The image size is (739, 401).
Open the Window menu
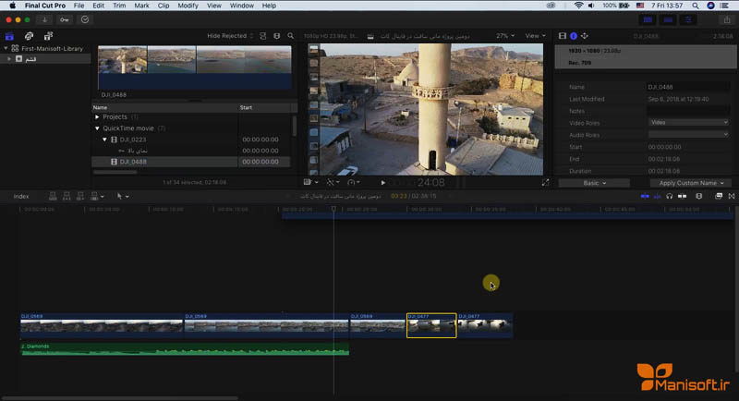(241, 6)
